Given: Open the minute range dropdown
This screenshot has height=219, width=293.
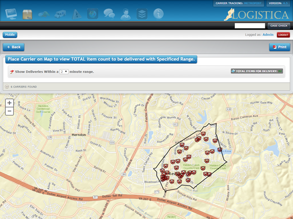Looking at the screenshot, I should 64,72.
